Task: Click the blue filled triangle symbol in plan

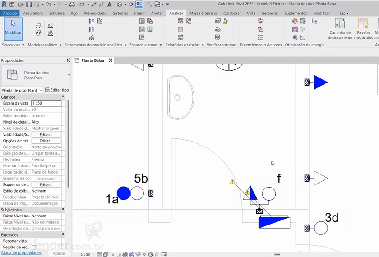Action: point(320,82)
